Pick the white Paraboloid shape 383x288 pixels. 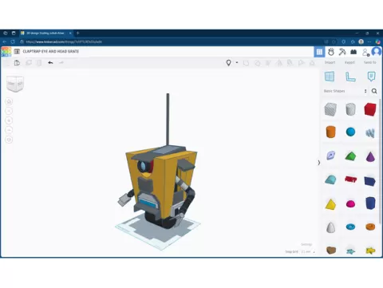coord(330,227)
